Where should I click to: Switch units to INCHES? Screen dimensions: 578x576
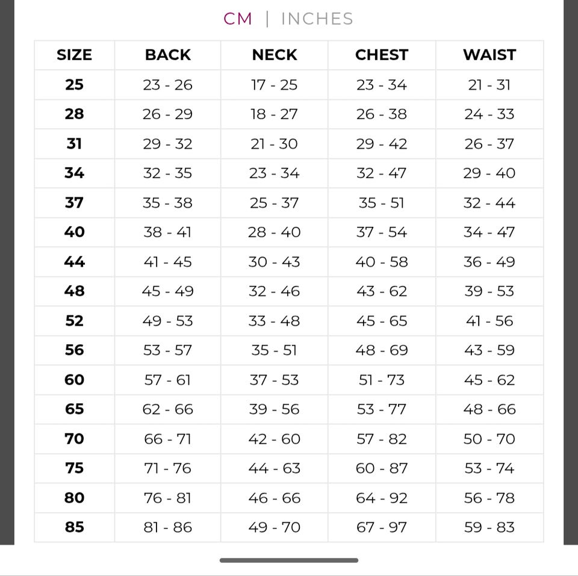317,19
